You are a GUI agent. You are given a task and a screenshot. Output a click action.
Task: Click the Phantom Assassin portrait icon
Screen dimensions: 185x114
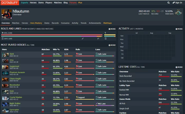pos(5,73)
